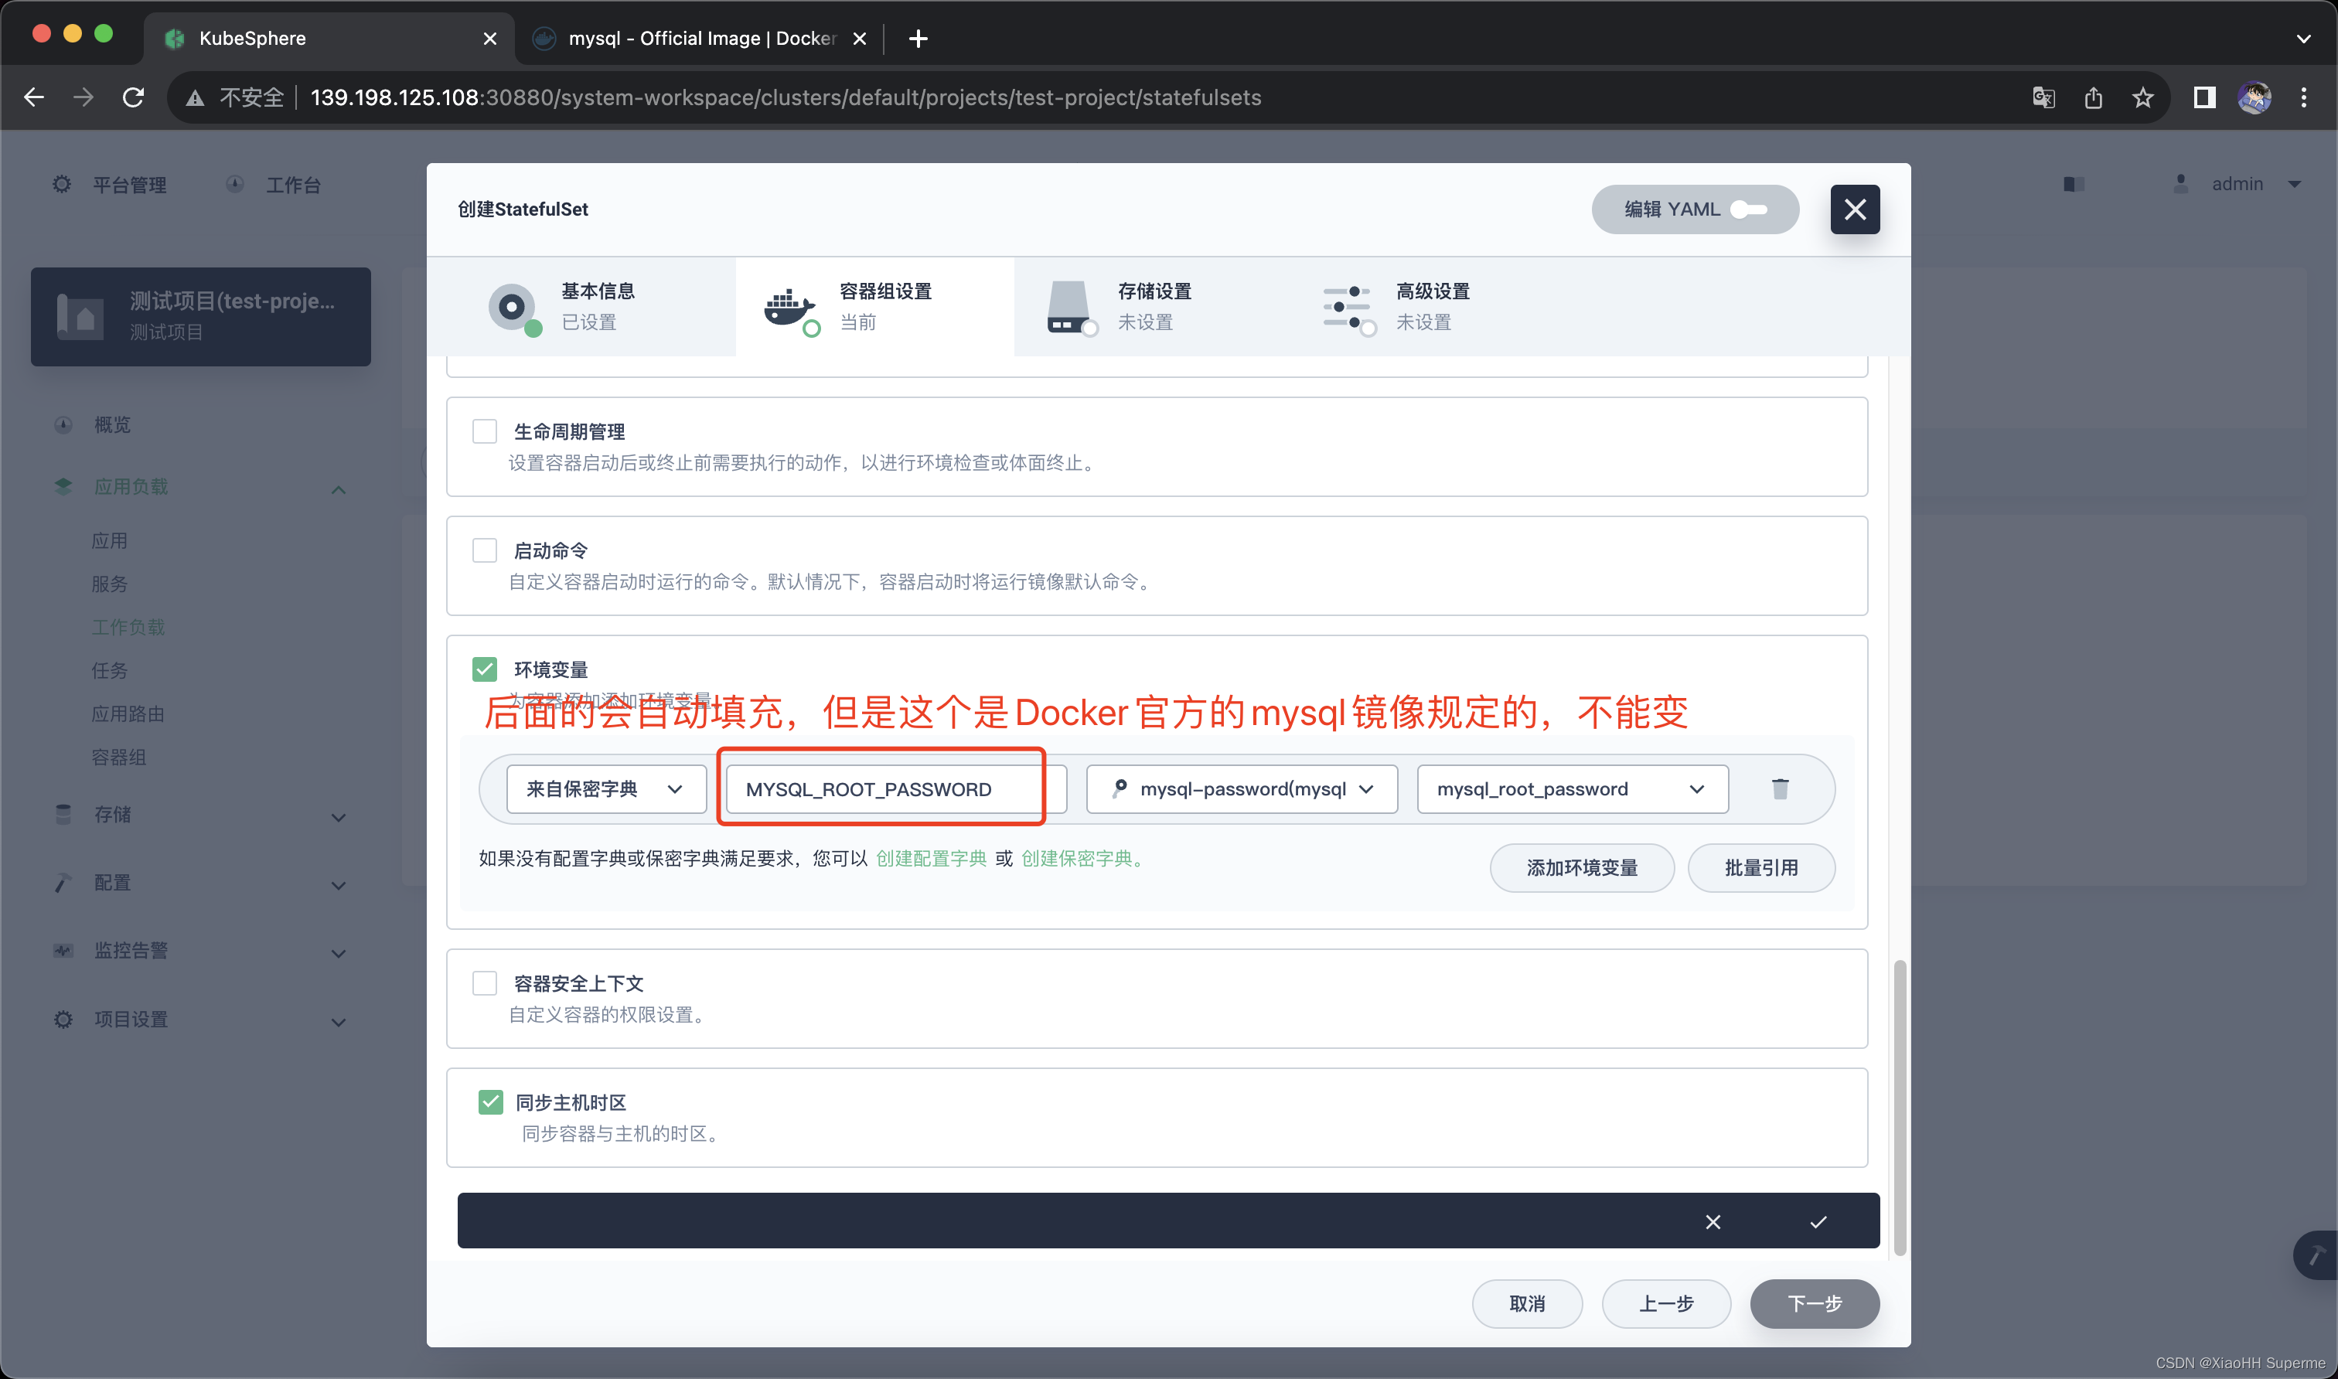The height and width of the screenshot is (1379, 2338).
Task: Click the share page icon in address bar
Action: pyautogui.click(x=2093, y=97)
